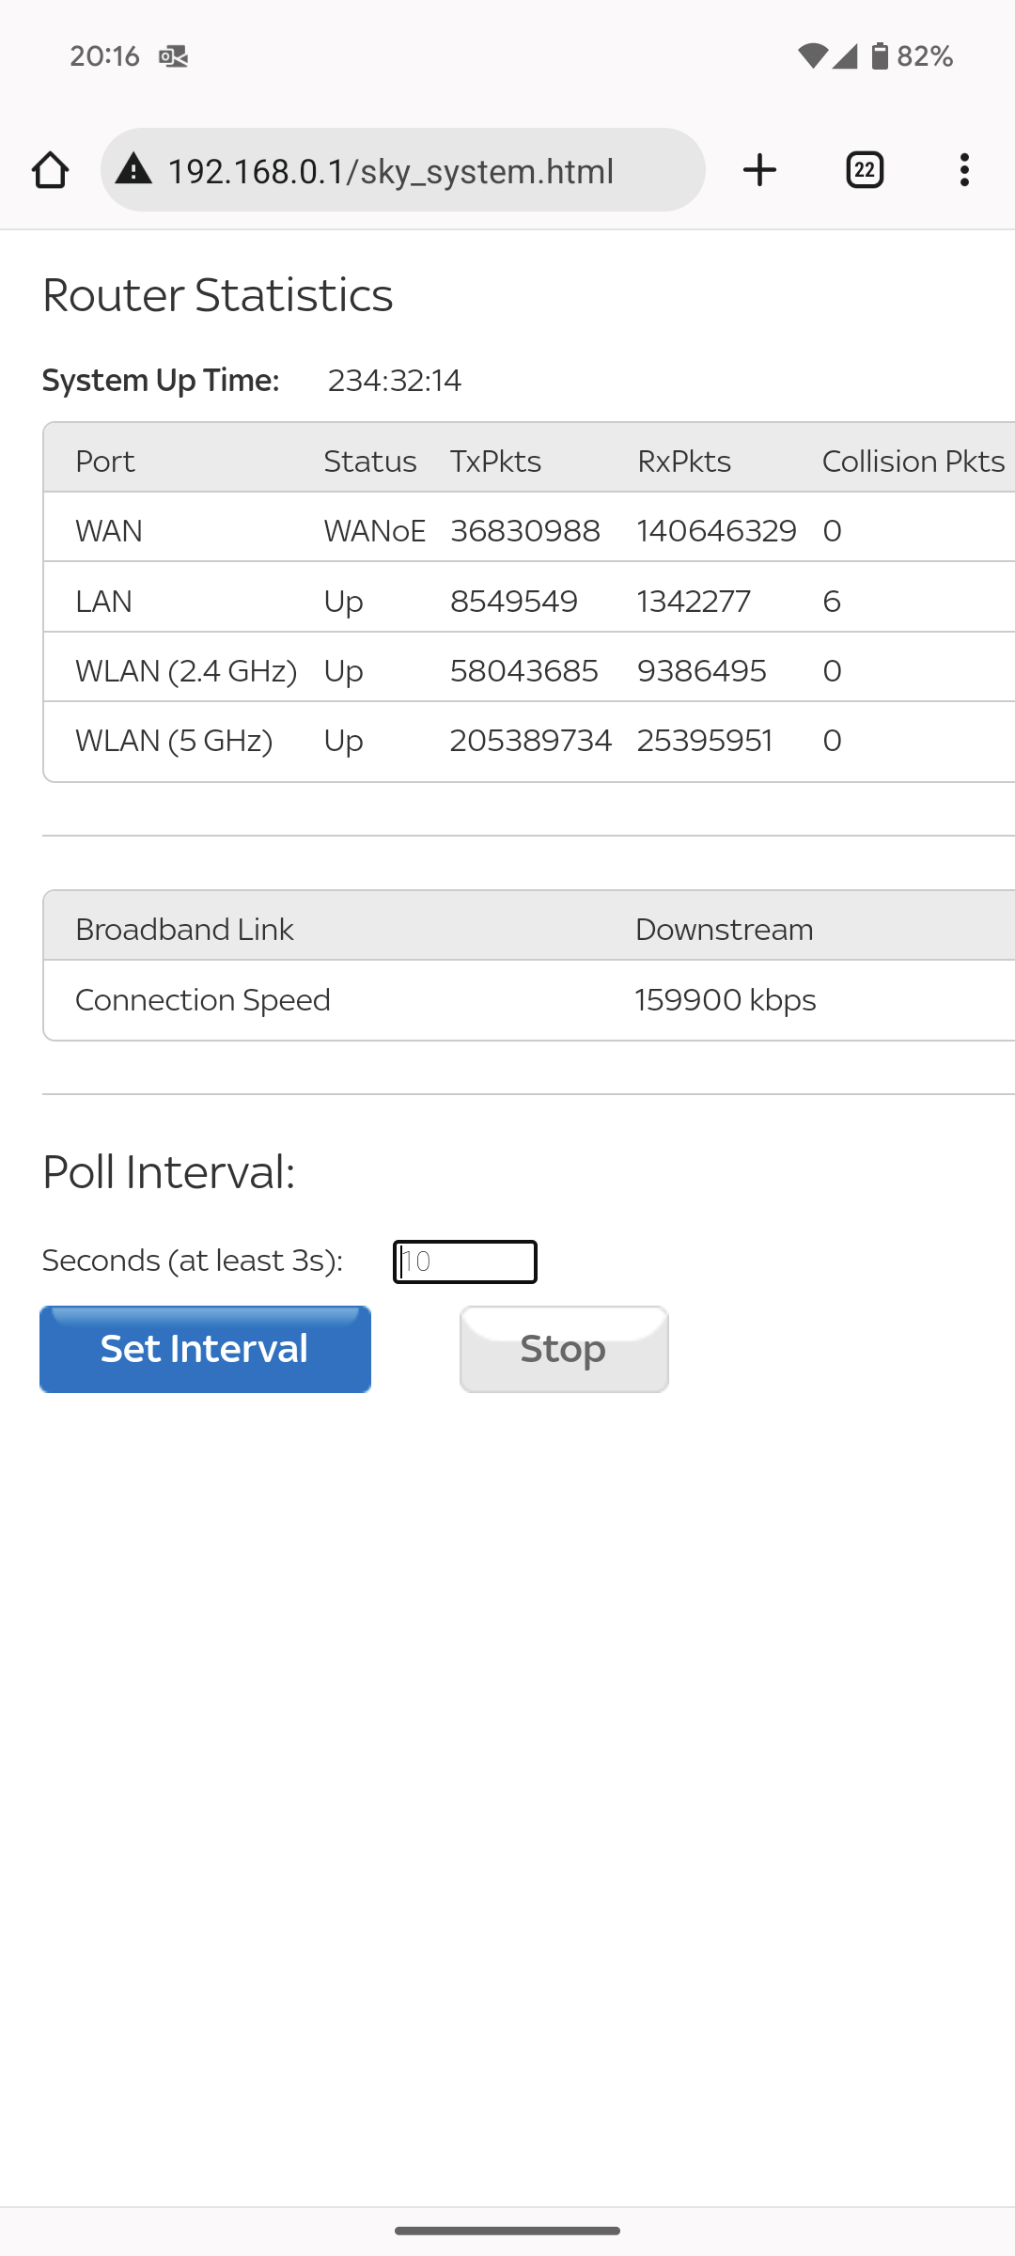Select the WLAN (5 GHz) row label

click(x=174, y=741)
